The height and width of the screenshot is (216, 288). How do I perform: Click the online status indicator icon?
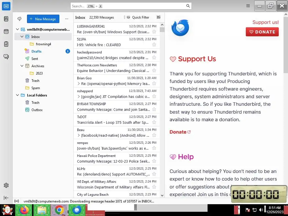(17, 201)
